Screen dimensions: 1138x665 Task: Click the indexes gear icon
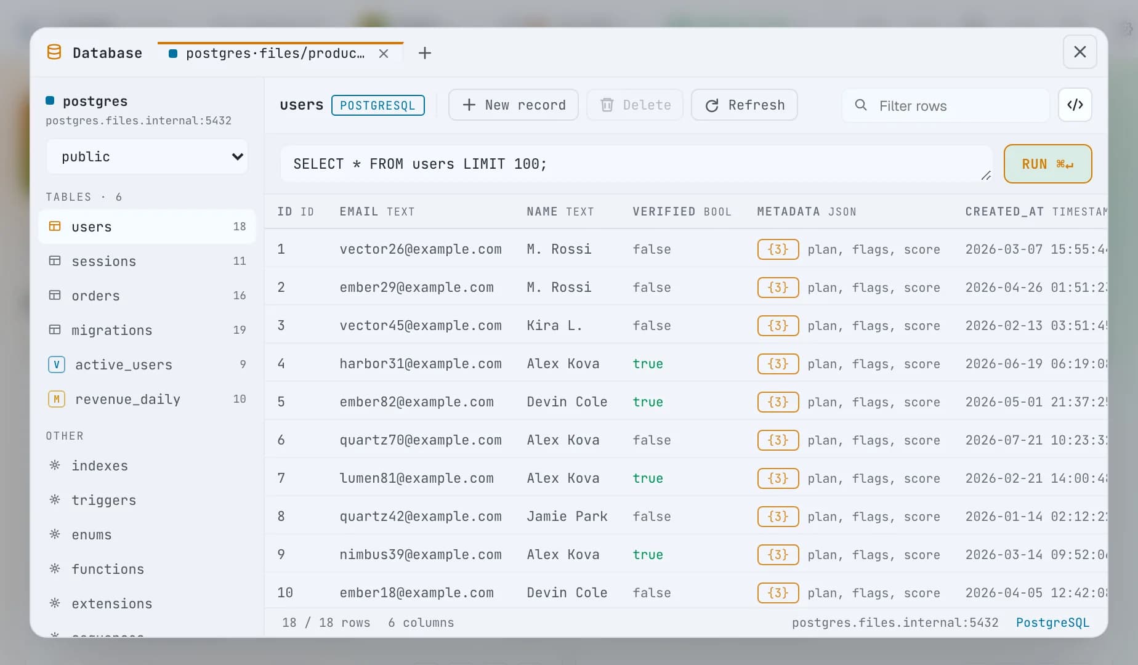(55, 465)
